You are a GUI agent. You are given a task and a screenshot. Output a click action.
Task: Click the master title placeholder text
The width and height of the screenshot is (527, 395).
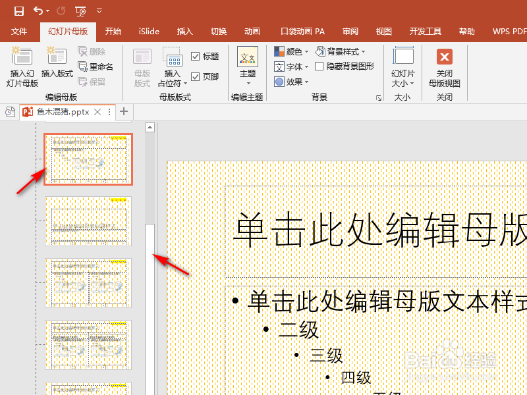tap(380, 231)
